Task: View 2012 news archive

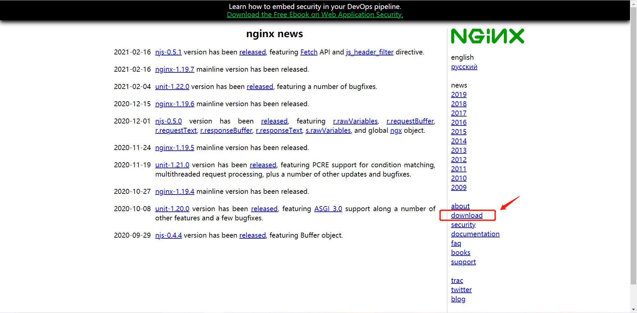Action: pyautogui.click(x=459, y=160)
